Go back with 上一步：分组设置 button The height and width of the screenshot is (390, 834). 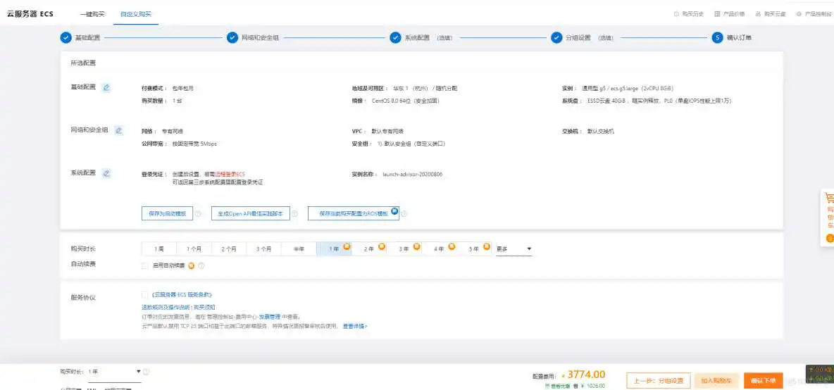[659, 380]
